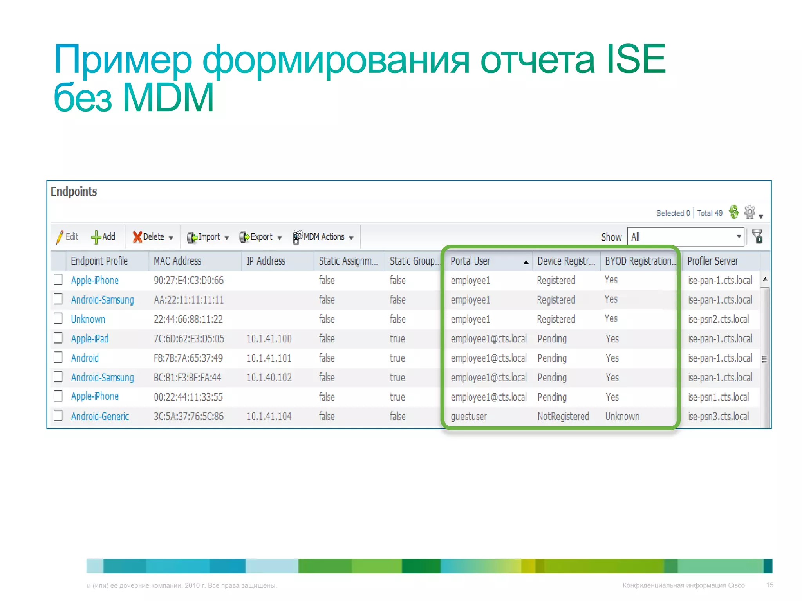Open the gear settings icon

pyautogui.click(x=750, y=212)
